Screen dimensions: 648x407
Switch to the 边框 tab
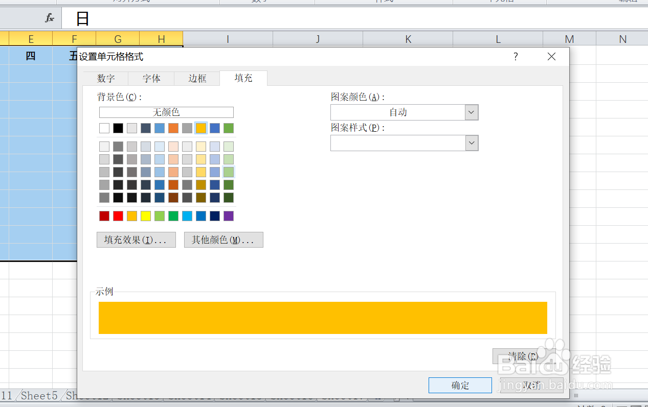(x=197, y=78)
